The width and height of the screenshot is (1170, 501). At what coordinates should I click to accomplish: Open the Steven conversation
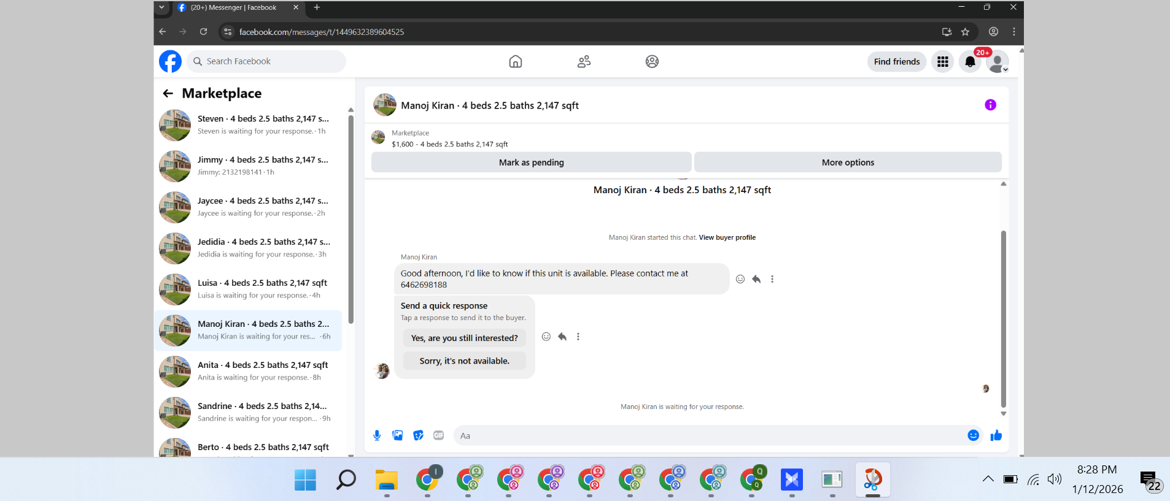click(x=248, y=125)
